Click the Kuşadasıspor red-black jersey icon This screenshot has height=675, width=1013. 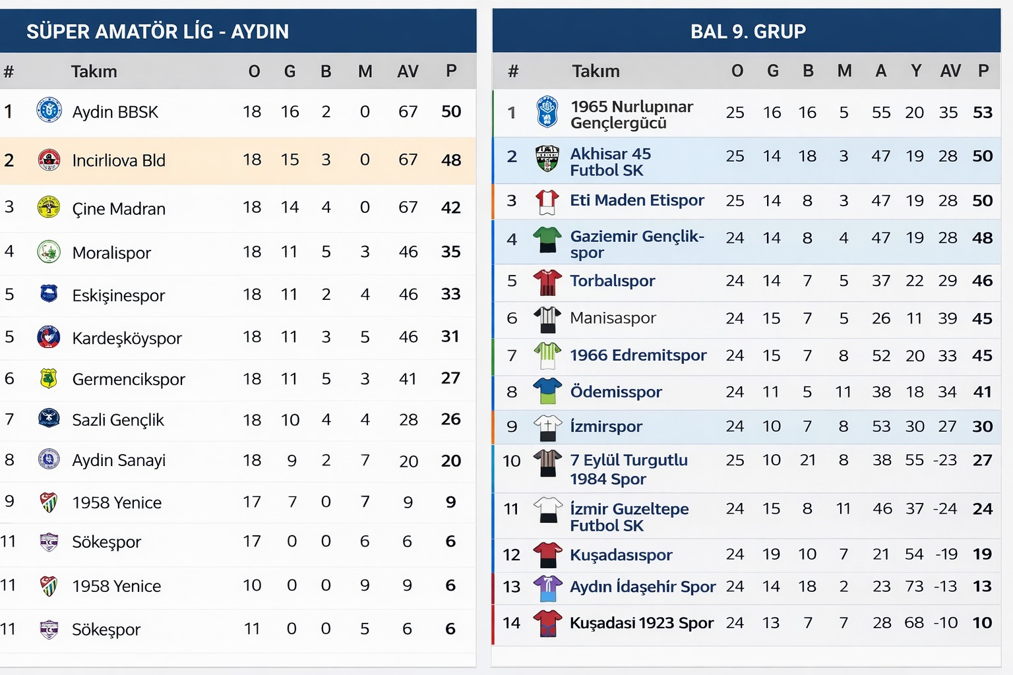click(x=547, y=555)
